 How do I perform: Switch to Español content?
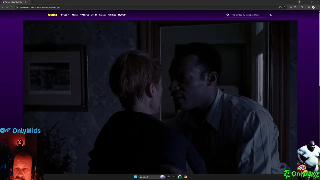[x=103, y=15]
